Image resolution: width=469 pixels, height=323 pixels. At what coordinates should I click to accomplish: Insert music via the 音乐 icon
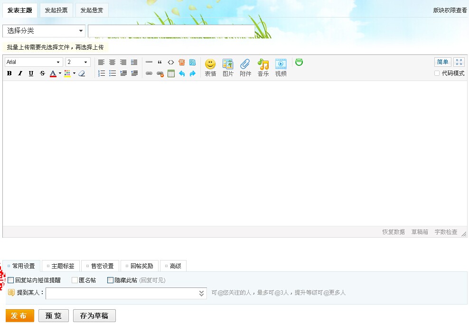click(263, 68)
